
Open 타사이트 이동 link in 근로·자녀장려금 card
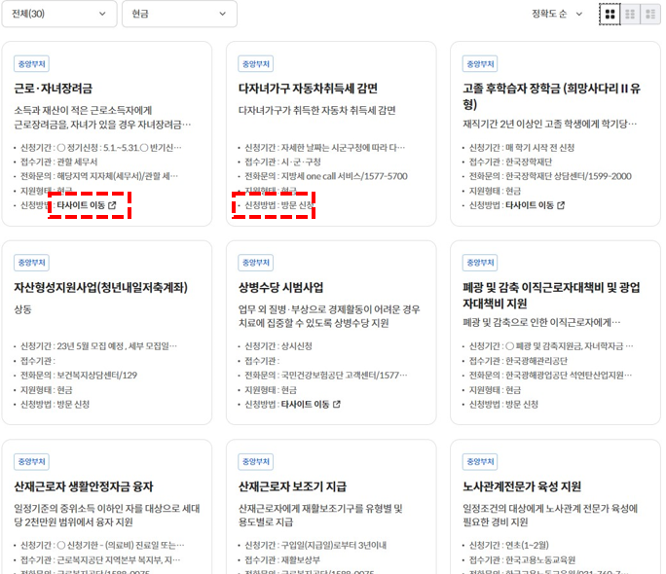[87, 205]
